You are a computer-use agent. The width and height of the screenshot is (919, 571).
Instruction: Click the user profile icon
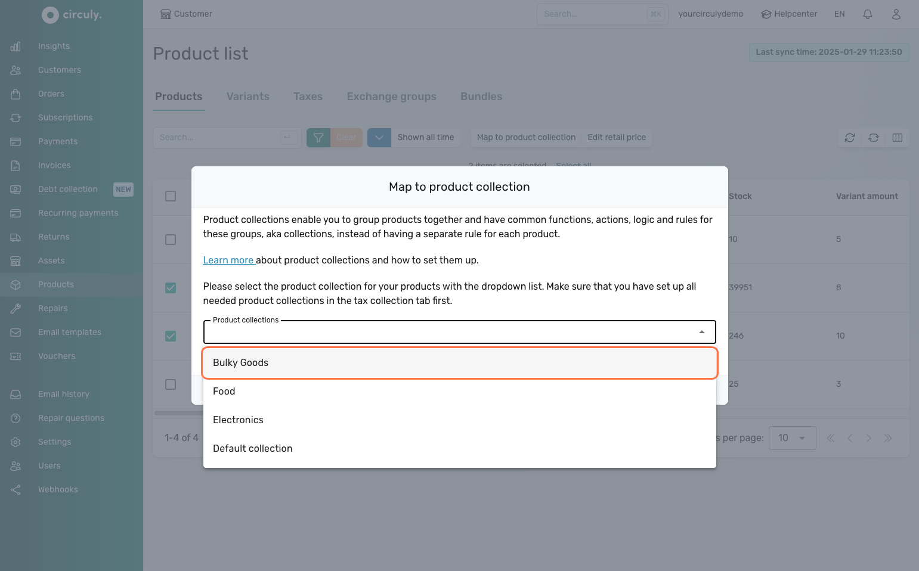click(896, 14)
